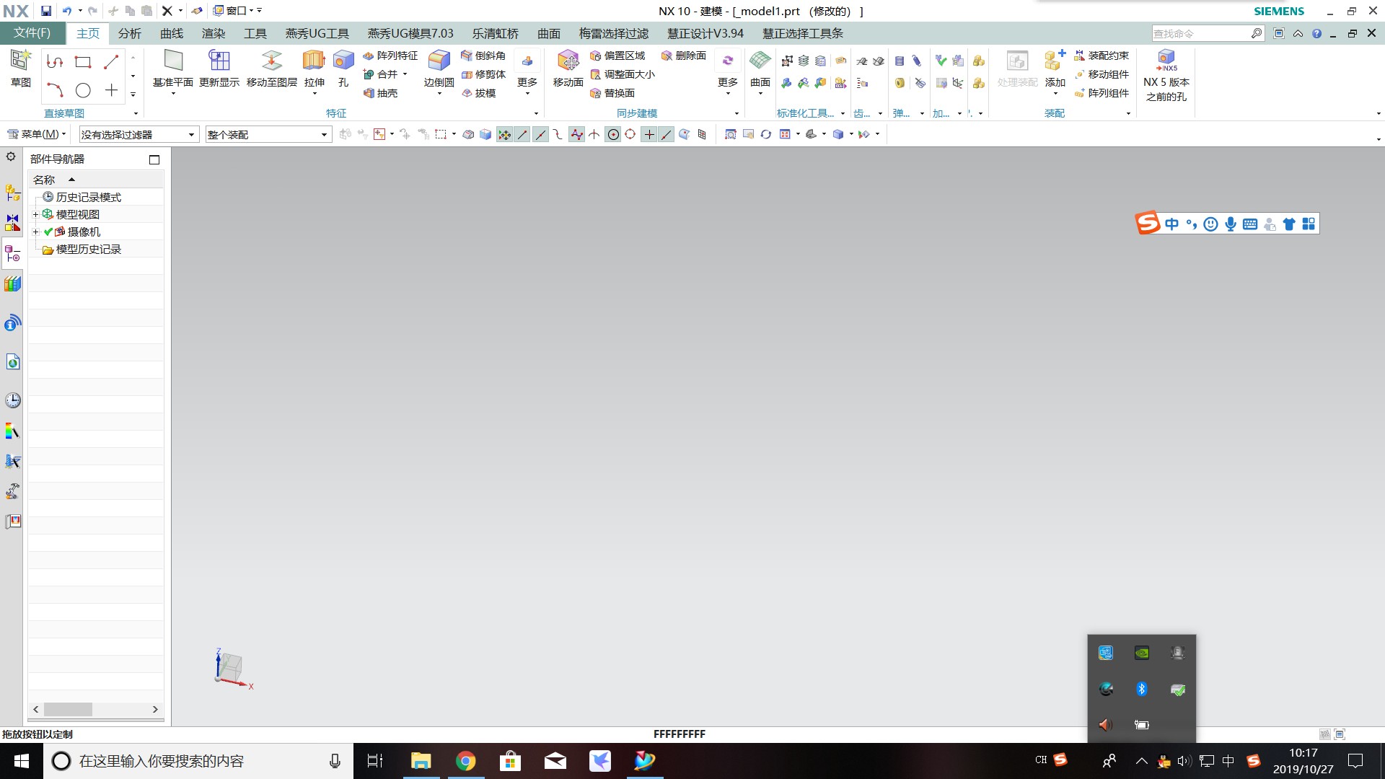Click the 曲面 surface icon
The height and width of the screenshot is (779, 1385).
coord(760,61)
